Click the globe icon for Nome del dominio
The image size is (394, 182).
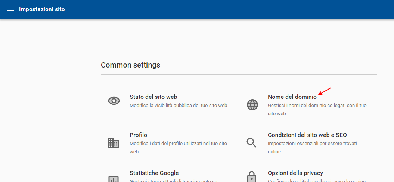point(252,104)
